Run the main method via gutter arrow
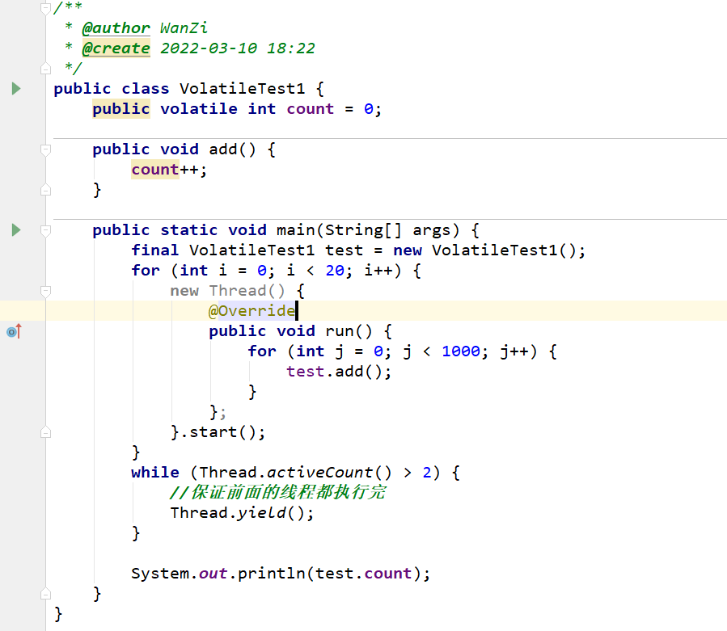This screenshot has height=631, width=727. pos(16,229)
